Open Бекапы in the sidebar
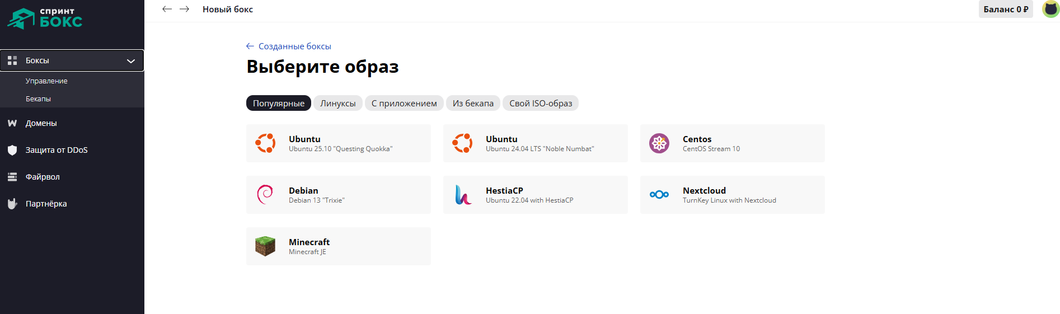The height and width of the screenshot is (314, 1060). point(38,99)
